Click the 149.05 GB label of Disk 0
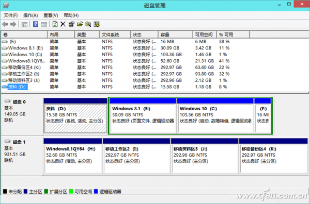Image resolution: width=310 pixels, height=204 pixels. click(x=15, y=114)
